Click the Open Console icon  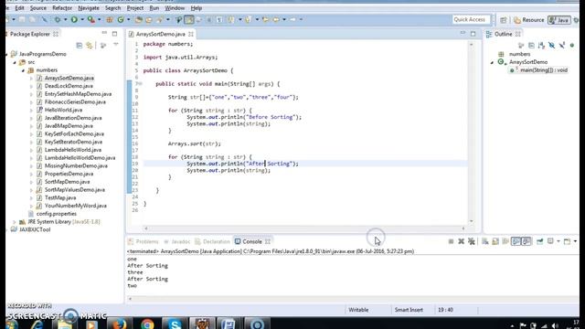click(567, 241)
